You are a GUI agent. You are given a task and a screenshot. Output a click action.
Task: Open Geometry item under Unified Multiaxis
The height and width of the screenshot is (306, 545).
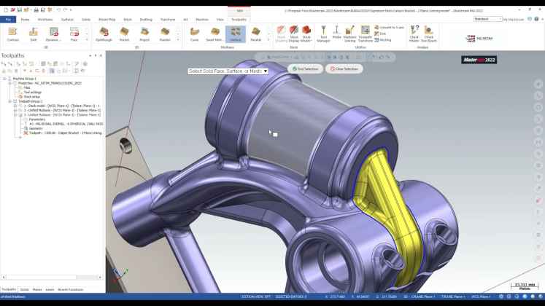(36, 128)
